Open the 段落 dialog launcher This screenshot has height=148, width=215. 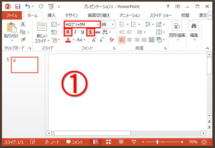[165, 48]
